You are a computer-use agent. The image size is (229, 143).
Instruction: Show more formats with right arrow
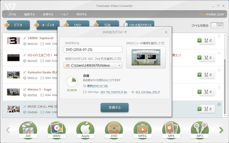click(221, 130)
